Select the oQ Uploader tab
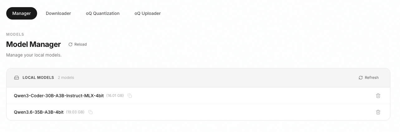This screenshot has height=132, width=400. [x=147, y=13]
